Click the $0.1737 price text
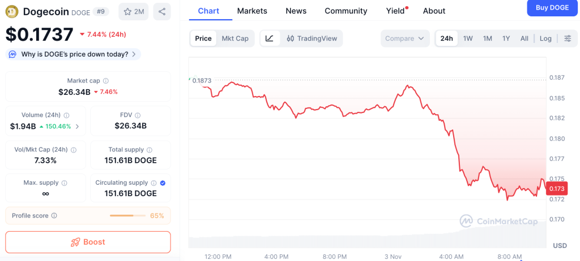This screenshot has width=580, height=261. tap(39, 34)
